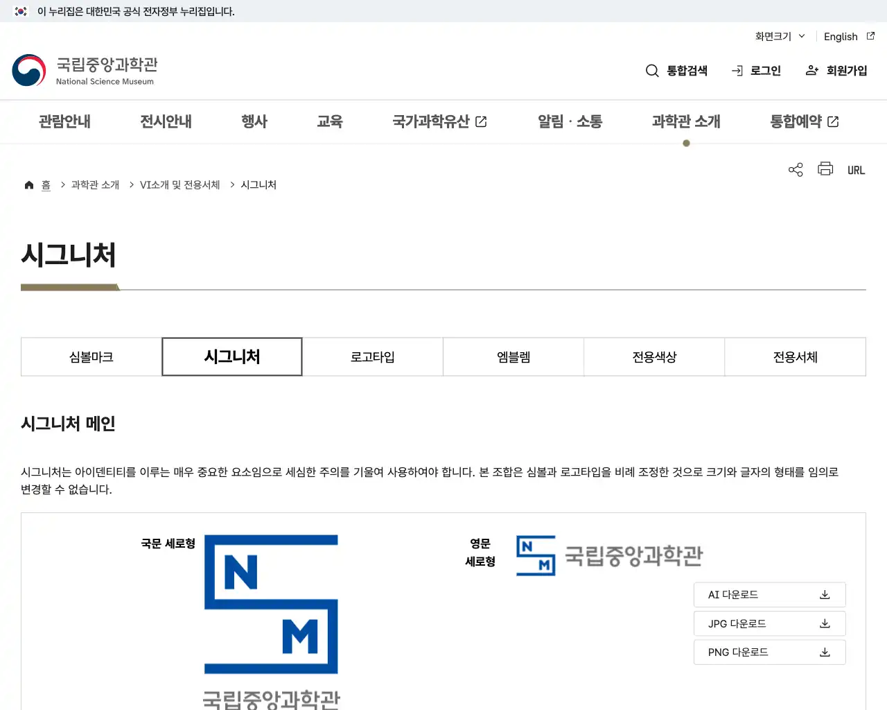
Task: Switch to the 심볼마크 tab
Action: (x=90, y=356)
